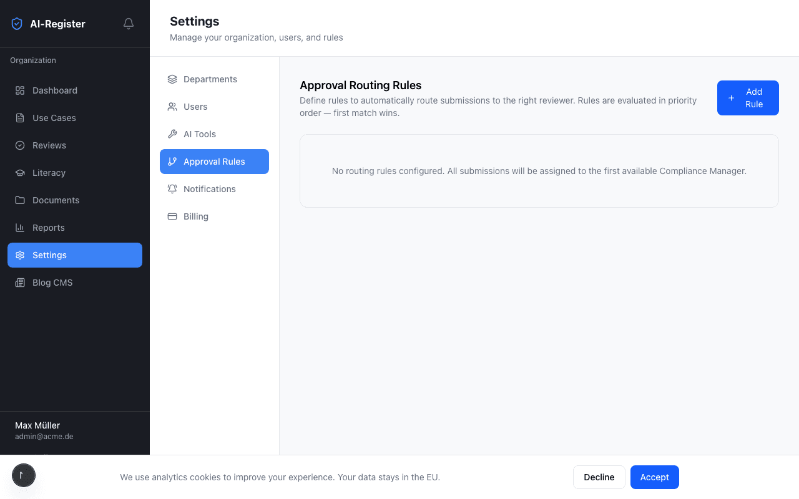Viewport: 799px width, 499px height.
Task: Click the Departments layers icon
Action: click(x=172, y=79)
